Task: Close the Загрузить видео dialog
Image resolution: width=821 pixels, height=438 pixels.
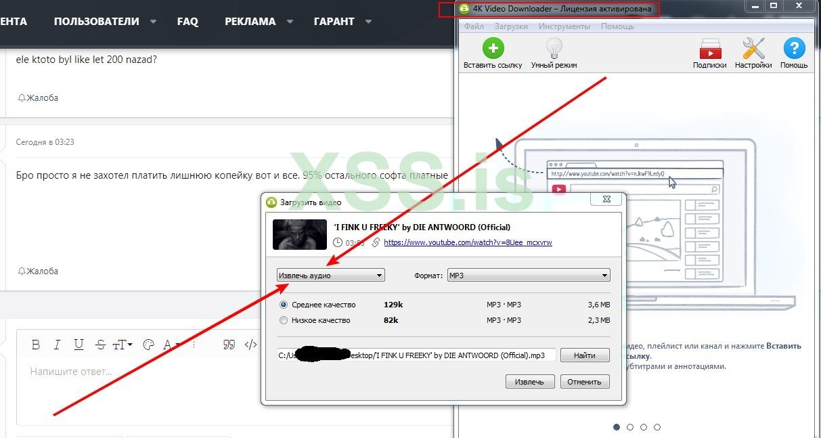Action: (606, 200)
